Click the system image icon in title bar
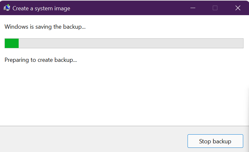249x152 pixels. click(x=7, y=8)
